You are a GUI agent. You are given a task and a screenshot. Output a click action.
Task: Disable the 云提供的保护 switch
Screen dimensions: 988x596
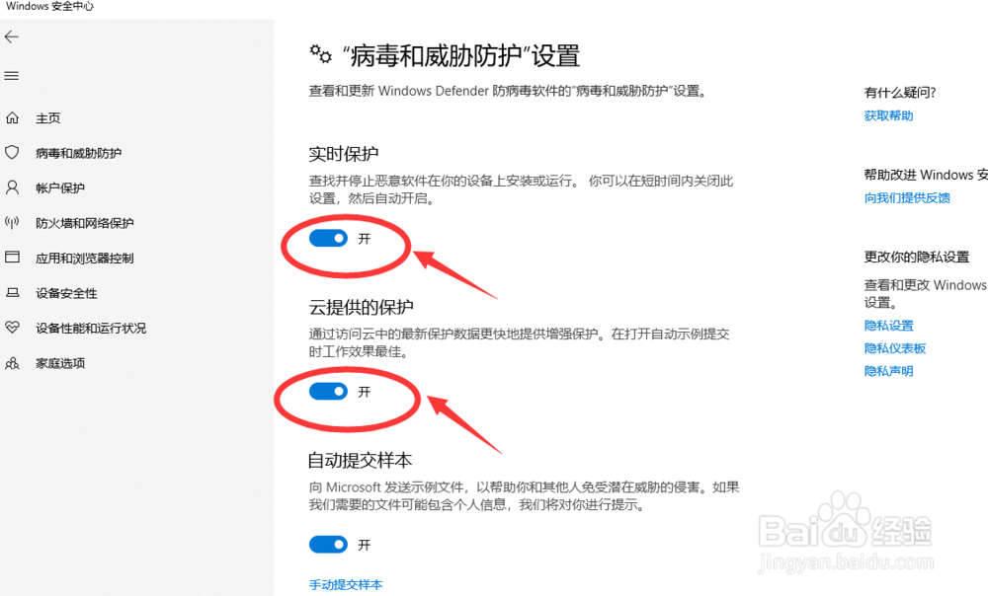click(x=328, y=392)
